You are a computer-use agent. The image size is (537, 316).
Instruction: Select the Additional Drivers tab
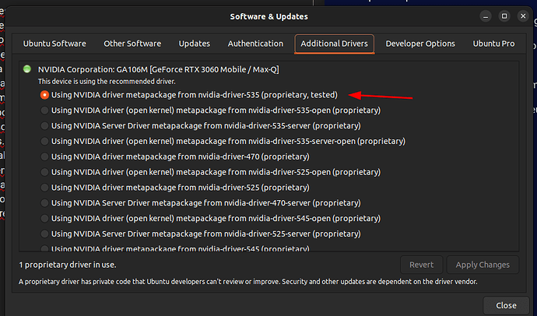[334, 44]
